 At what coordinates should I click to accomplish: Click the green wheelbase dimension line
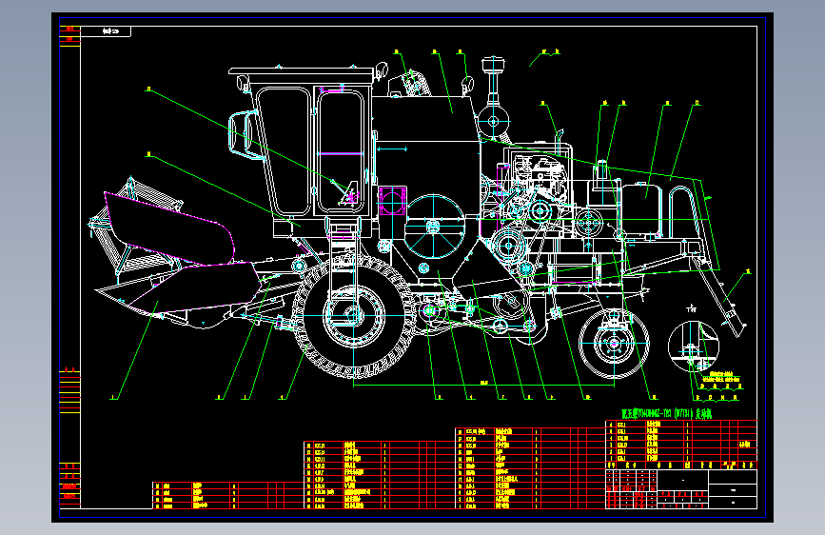click(483, 386)
